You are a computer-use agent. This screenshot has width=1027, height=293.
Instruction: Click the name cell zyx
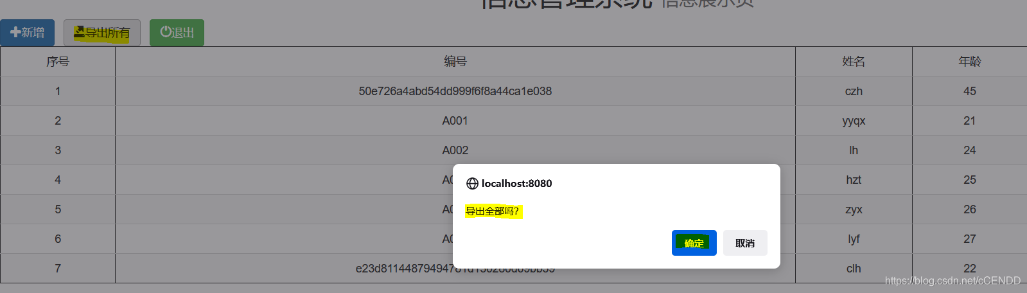pyautogui.click(x=854, y=209)
